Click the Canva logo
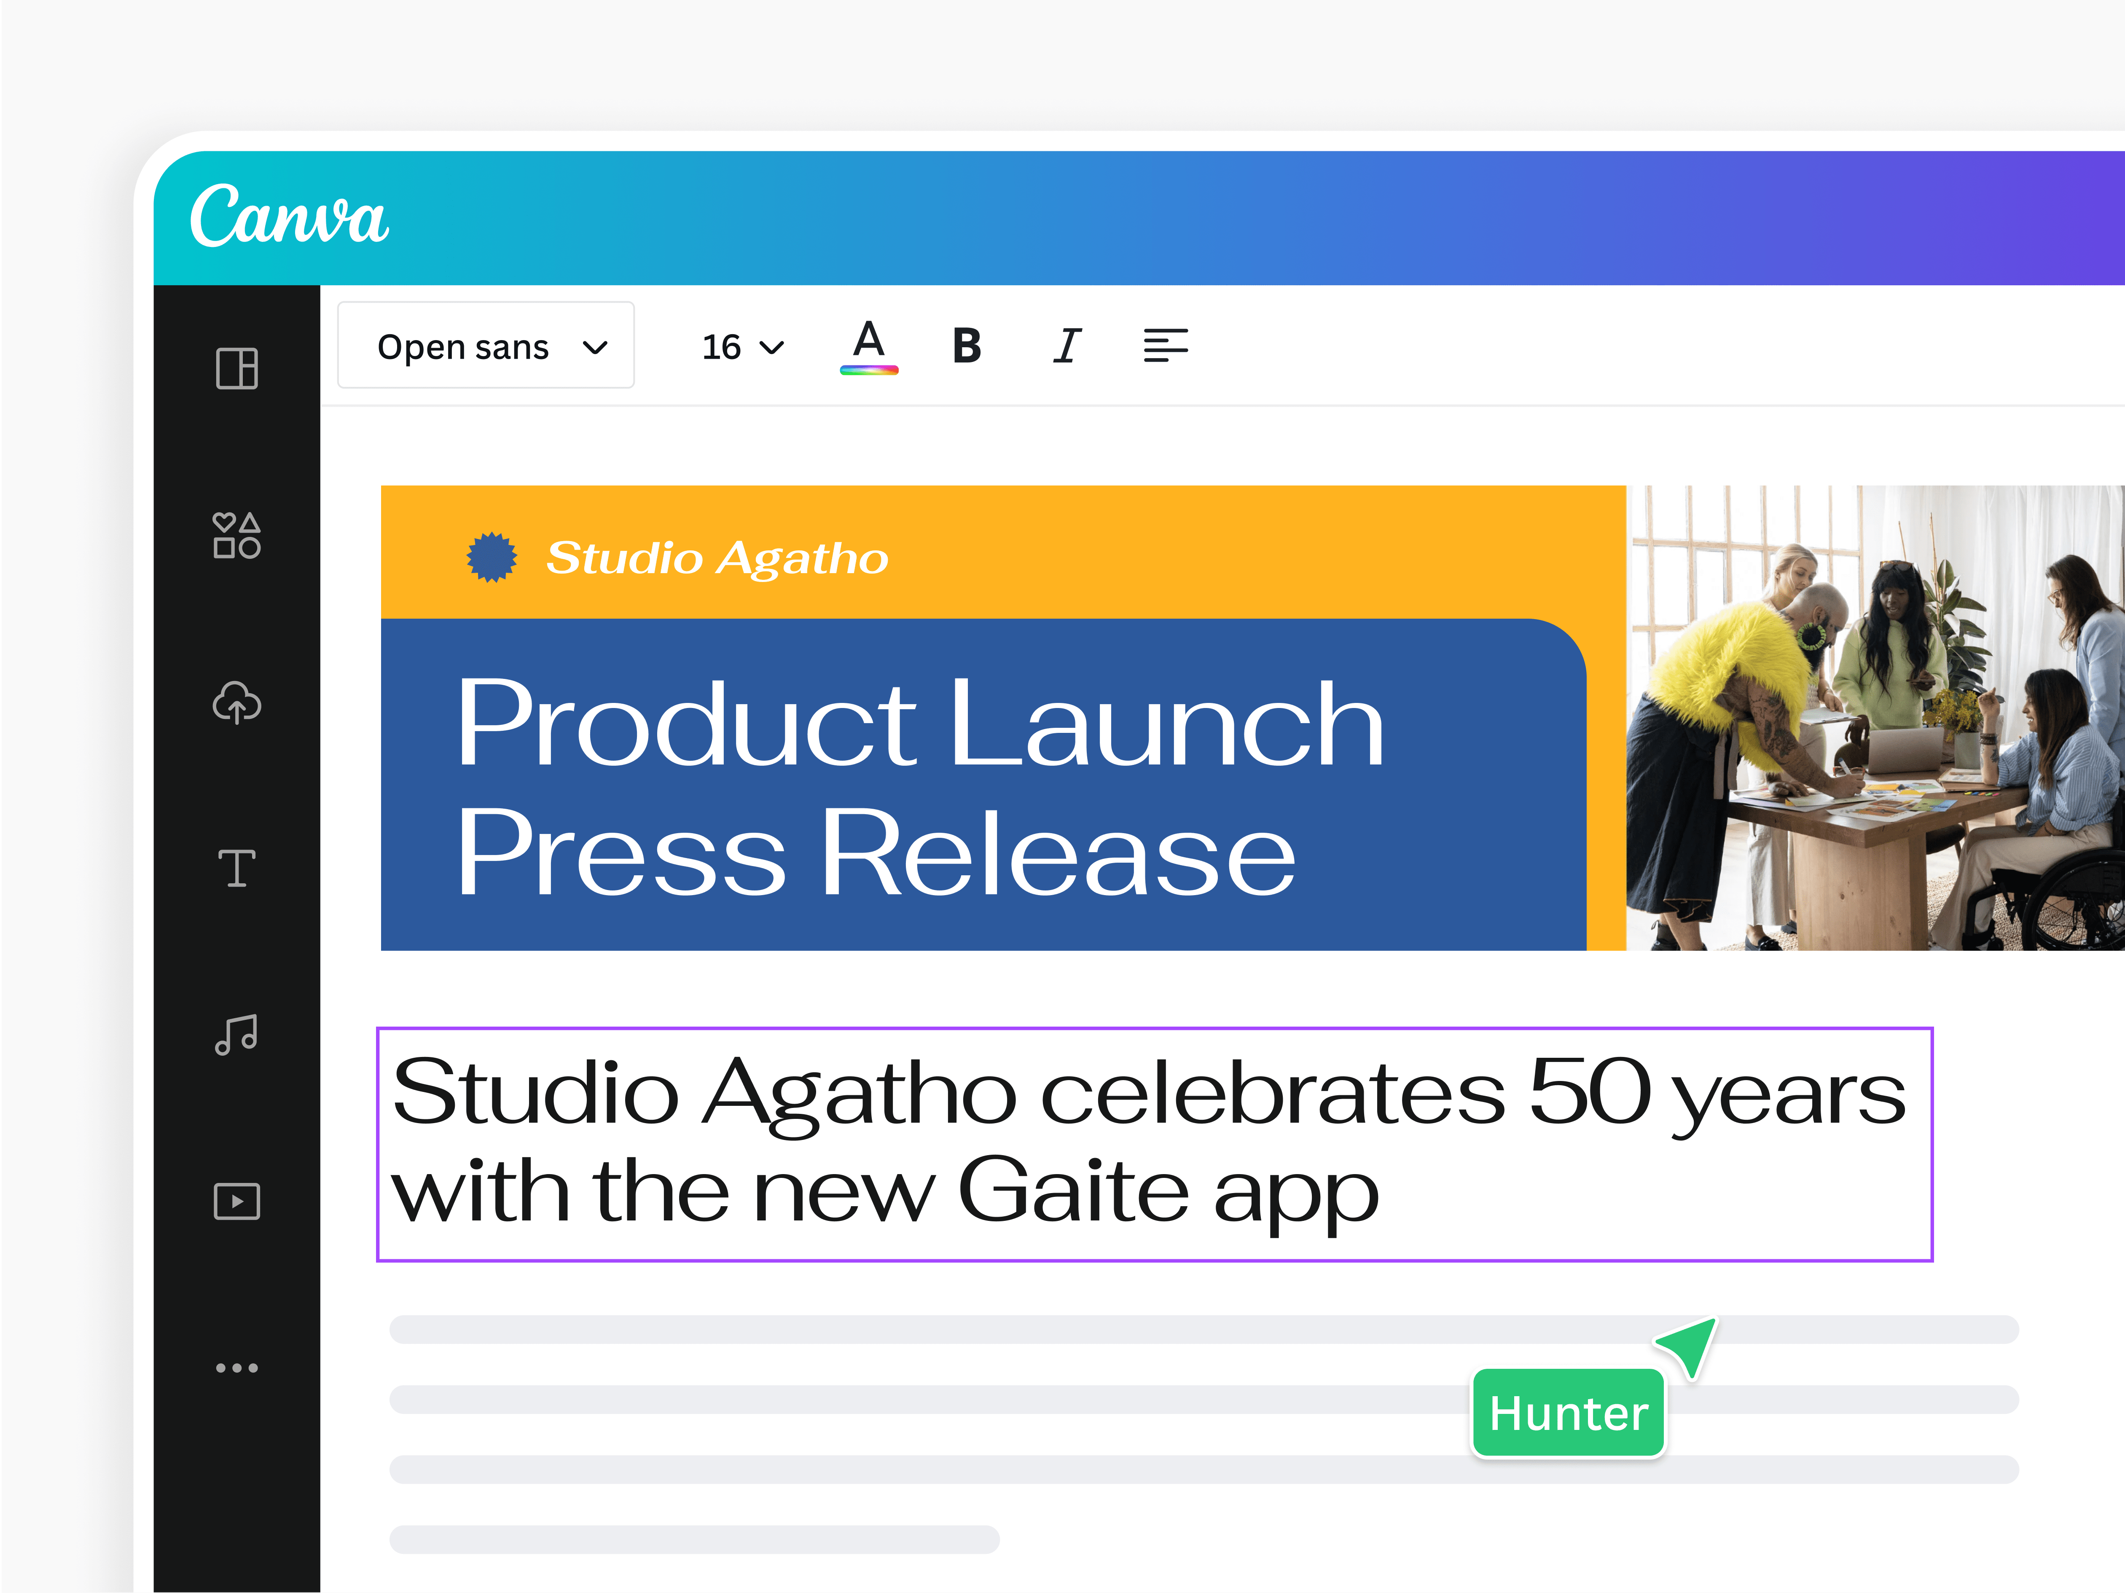2125x1593 pixels. click(x=289, y=217)
